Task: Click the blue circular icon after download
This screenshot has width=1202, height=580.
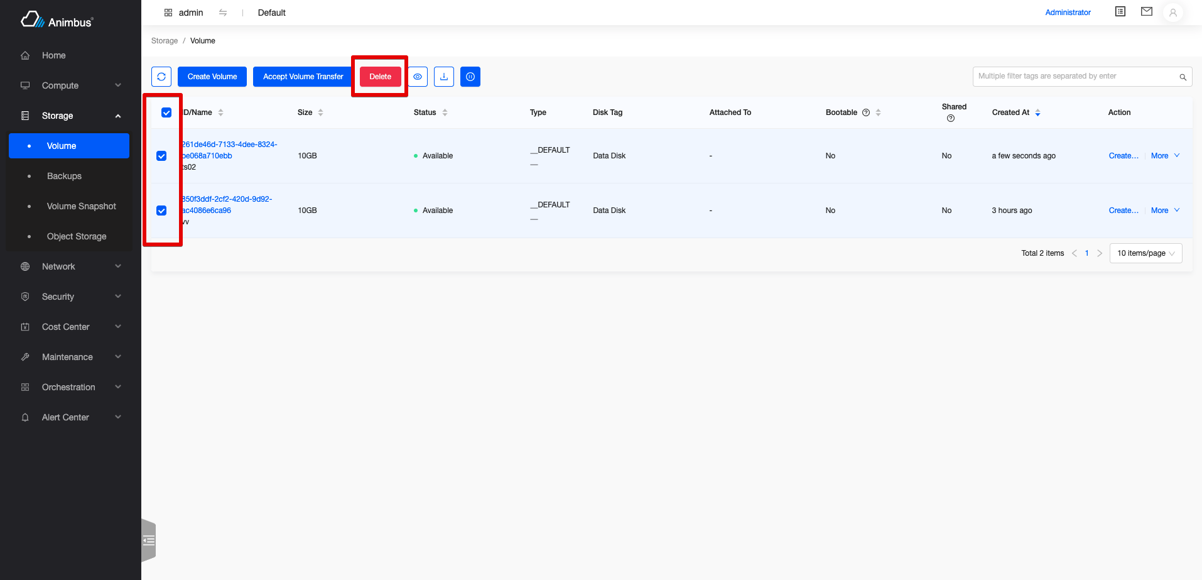Action: click(x=470, y=77)
